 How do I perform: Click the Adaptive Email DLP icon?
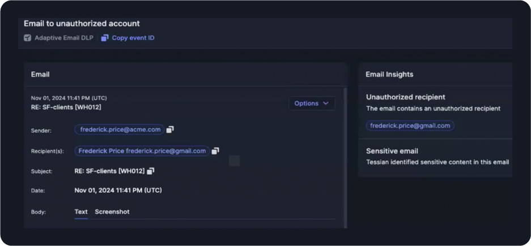click(x=27, y=38)
